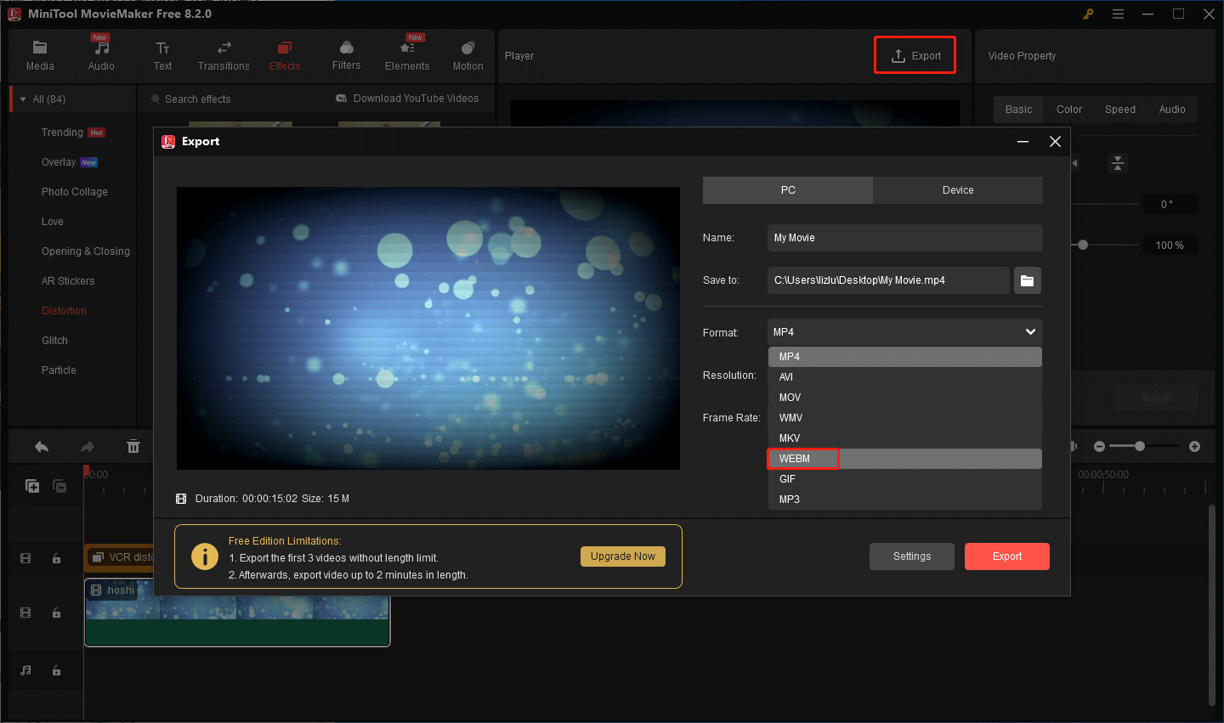Collapse the Format dropdown showing MP4
Image resolution: width=1224 pixels, height=723 pixels.
904,332
